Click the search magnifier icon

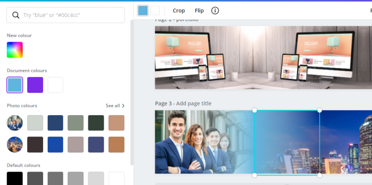[x=16, y=15]
